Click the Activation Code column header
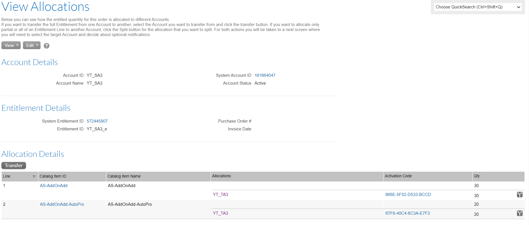Viewport: 529px width, 225px height. (428, 176)
